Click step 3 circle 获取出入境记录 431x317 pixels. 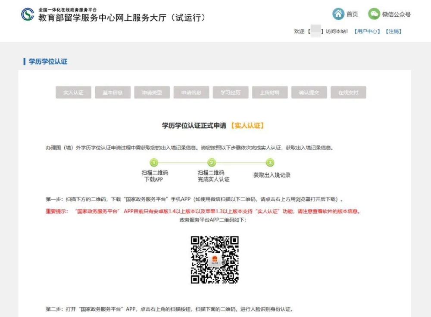(270, 163)
